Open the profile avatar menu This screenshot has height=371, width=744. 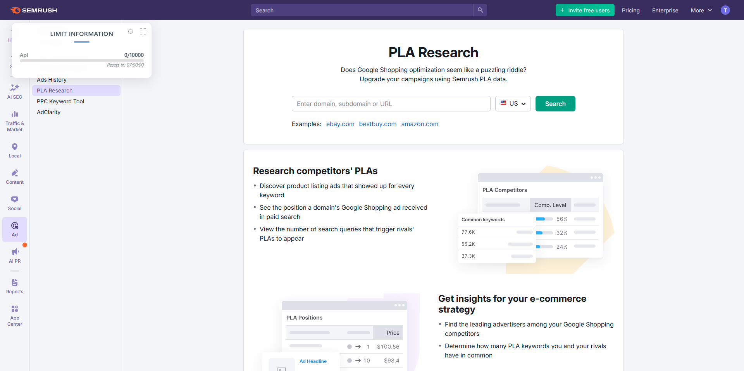pos(725,10)
